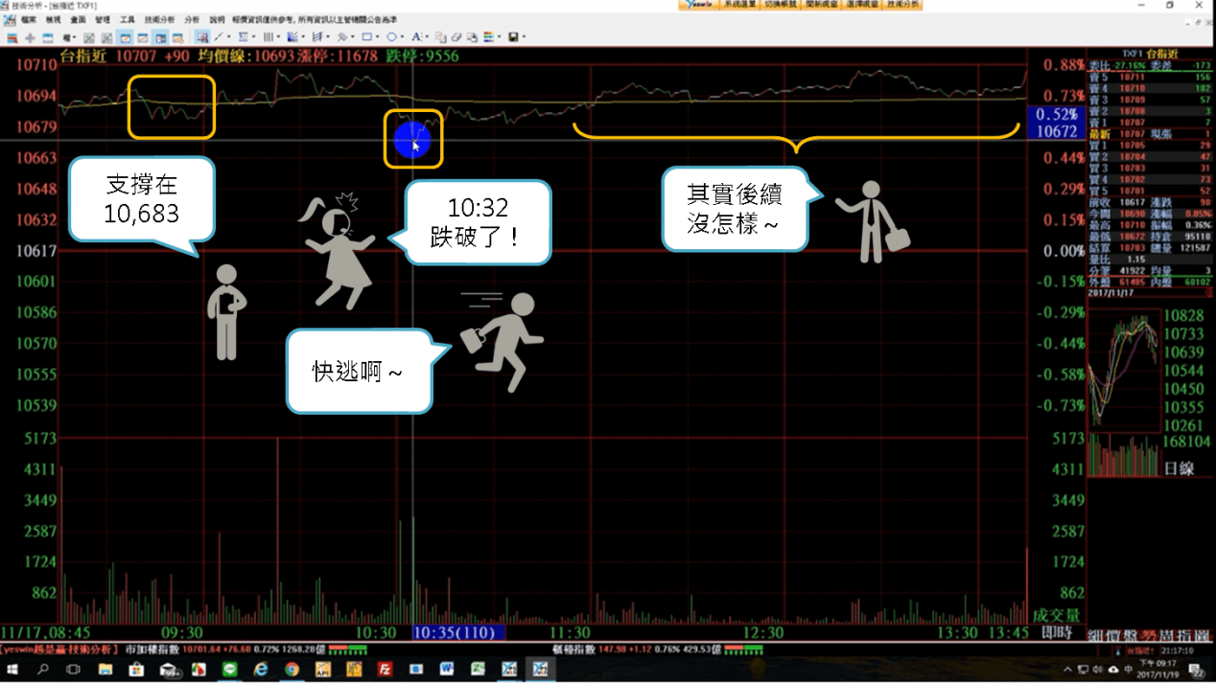This screenshot has height=683, width=1216.
Task: Open the 工具 menu
Action: (x=128, y=19)
